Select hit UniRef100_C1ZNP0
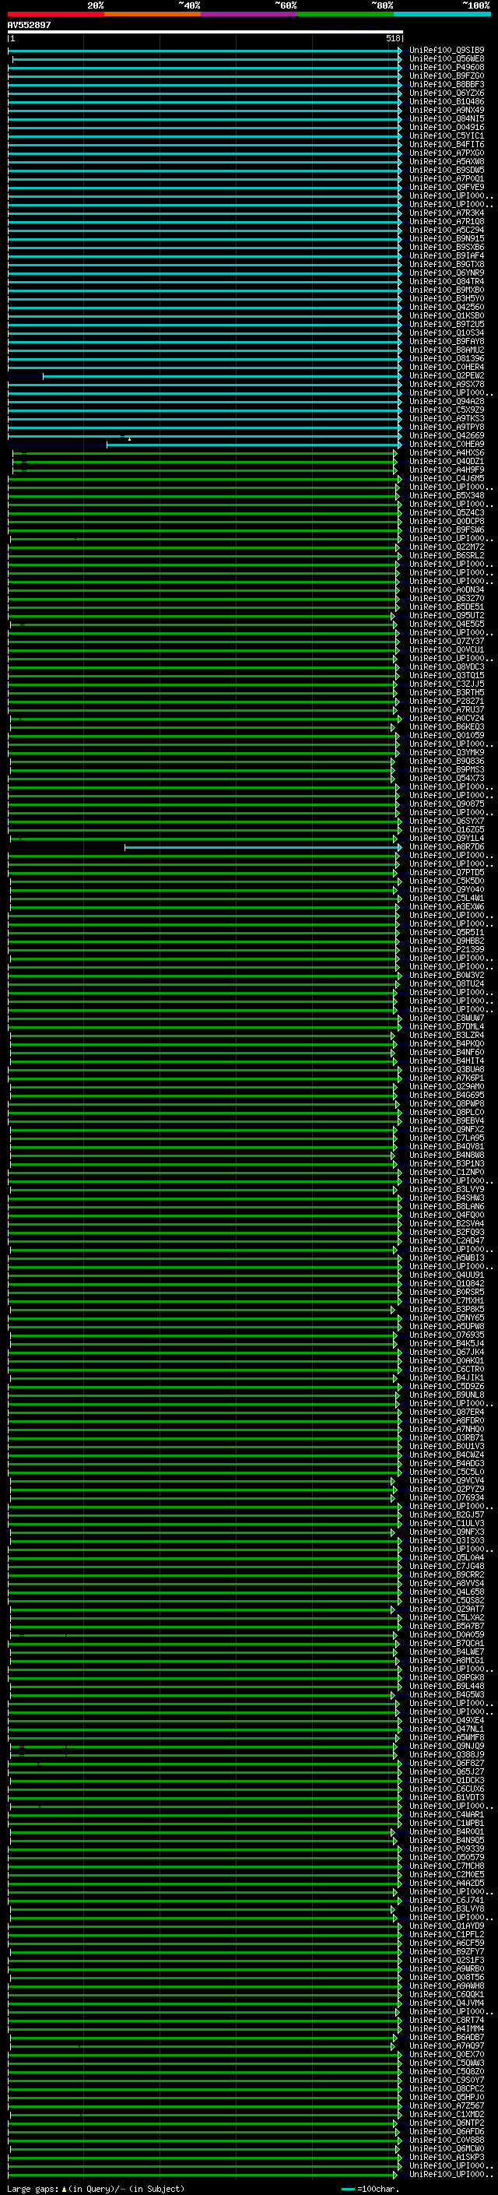 447,1173
